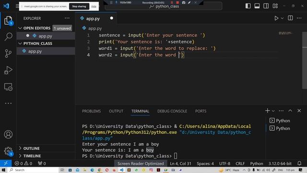The height and width of the screenshot is (173, 307).
Task: Open notifications bell in status bar
Action: click(x=299, y=163)
